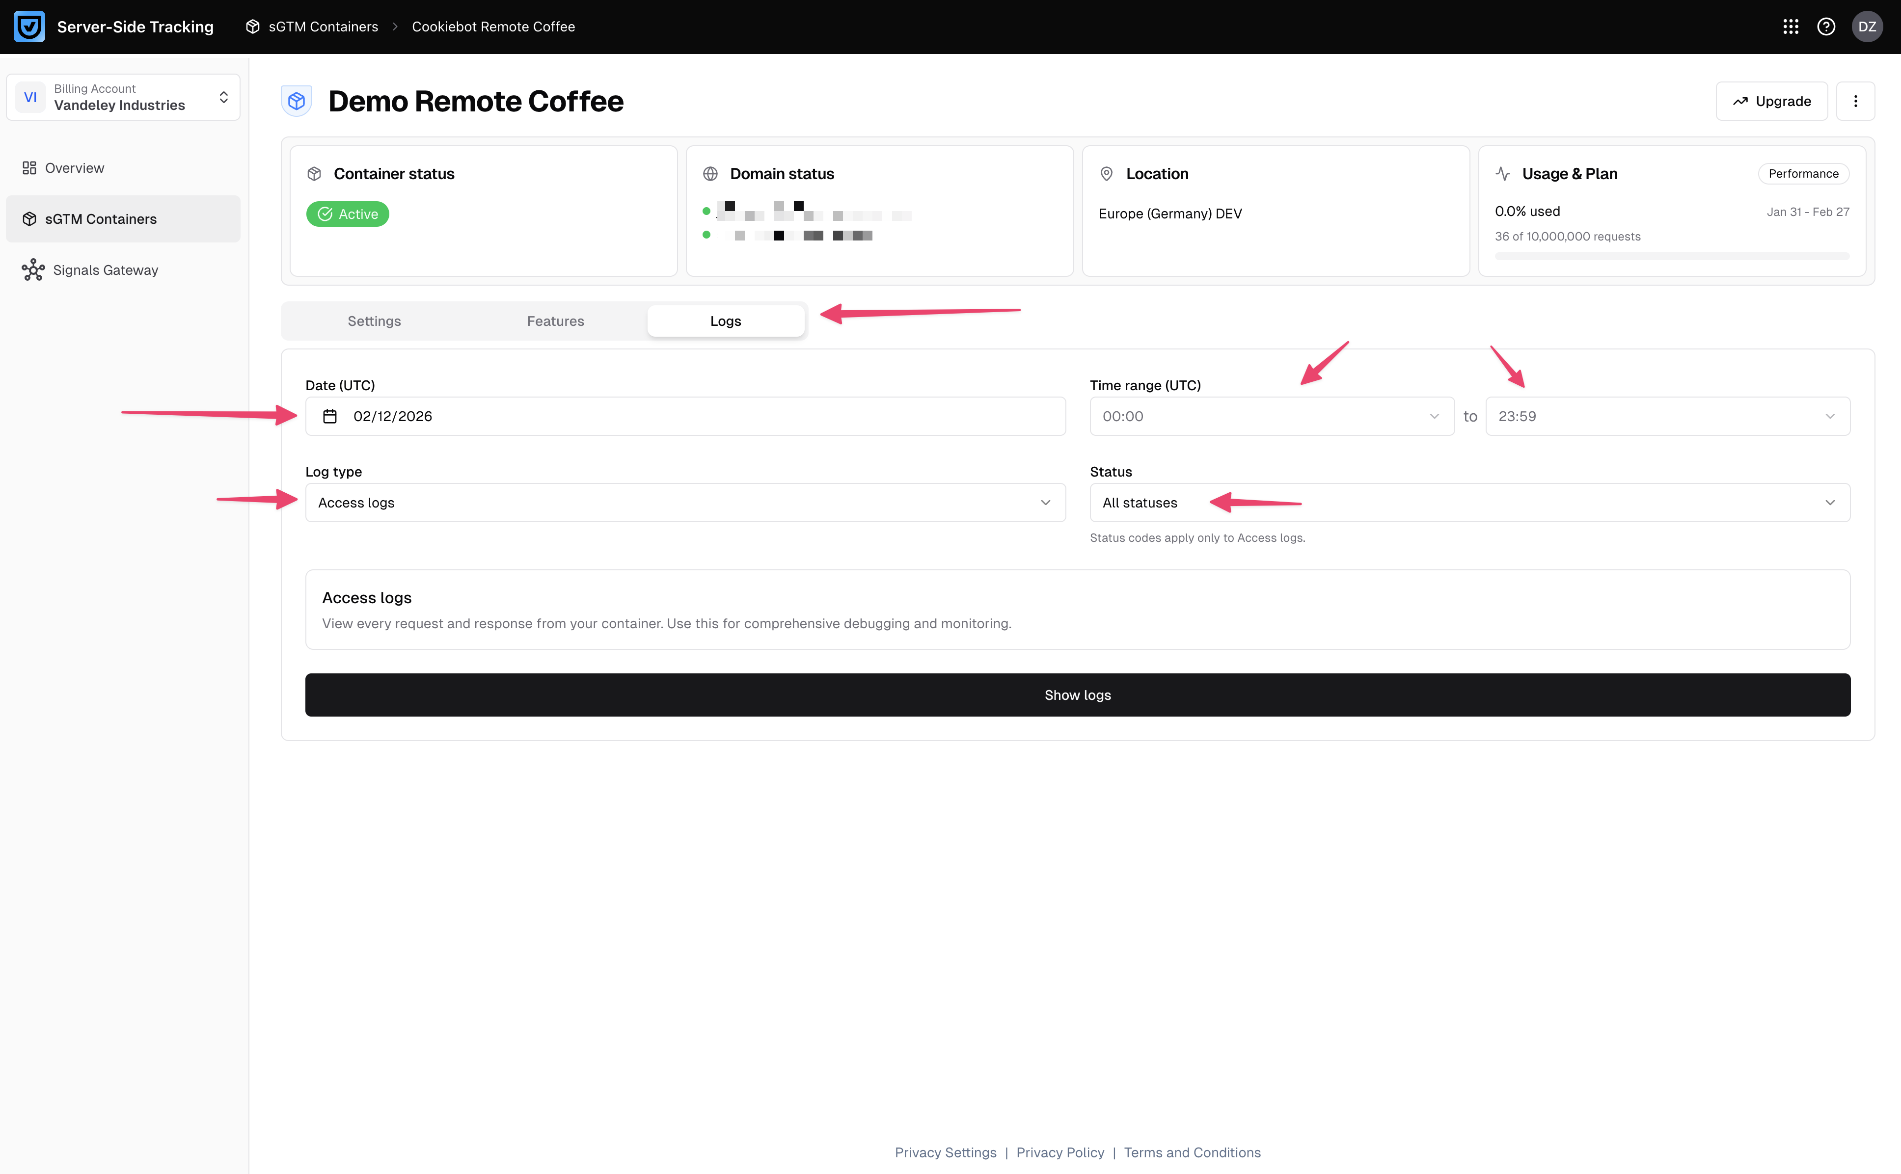Open the apps grid menu icon
Screen dimensions: 1901x1174
tap(1791, 27)
